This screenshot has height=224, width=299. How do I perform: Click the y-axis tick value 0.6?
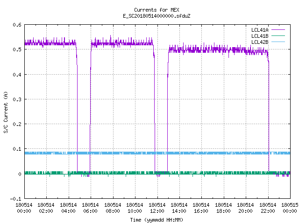[17, 25]
